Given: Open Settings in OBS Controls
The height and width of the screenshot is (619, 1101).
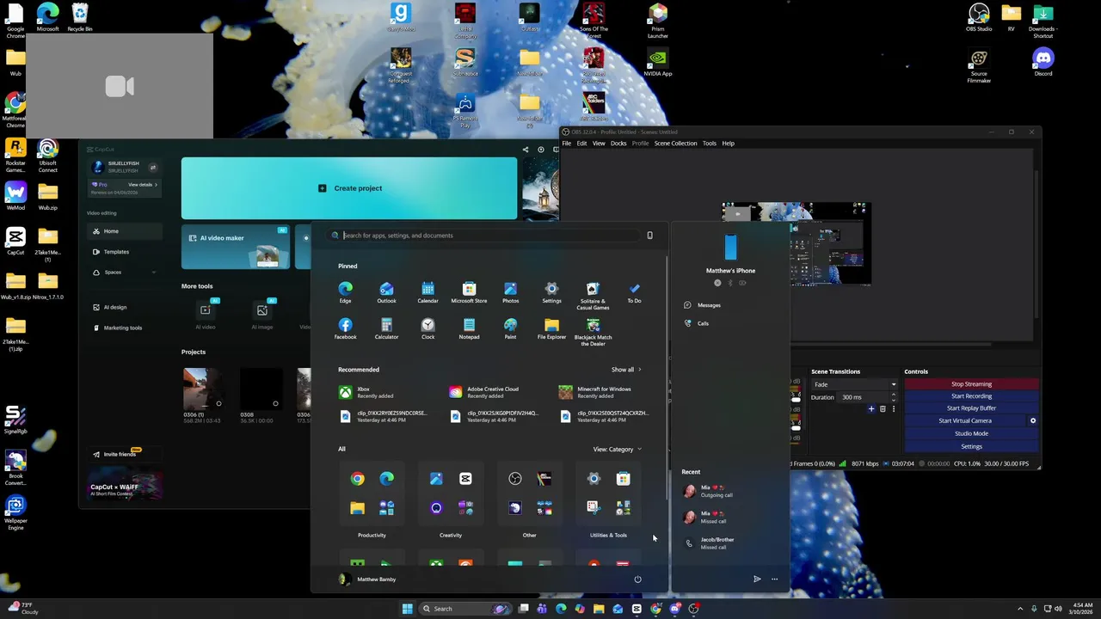Looking at the screenshot, I should coord(971,446).
